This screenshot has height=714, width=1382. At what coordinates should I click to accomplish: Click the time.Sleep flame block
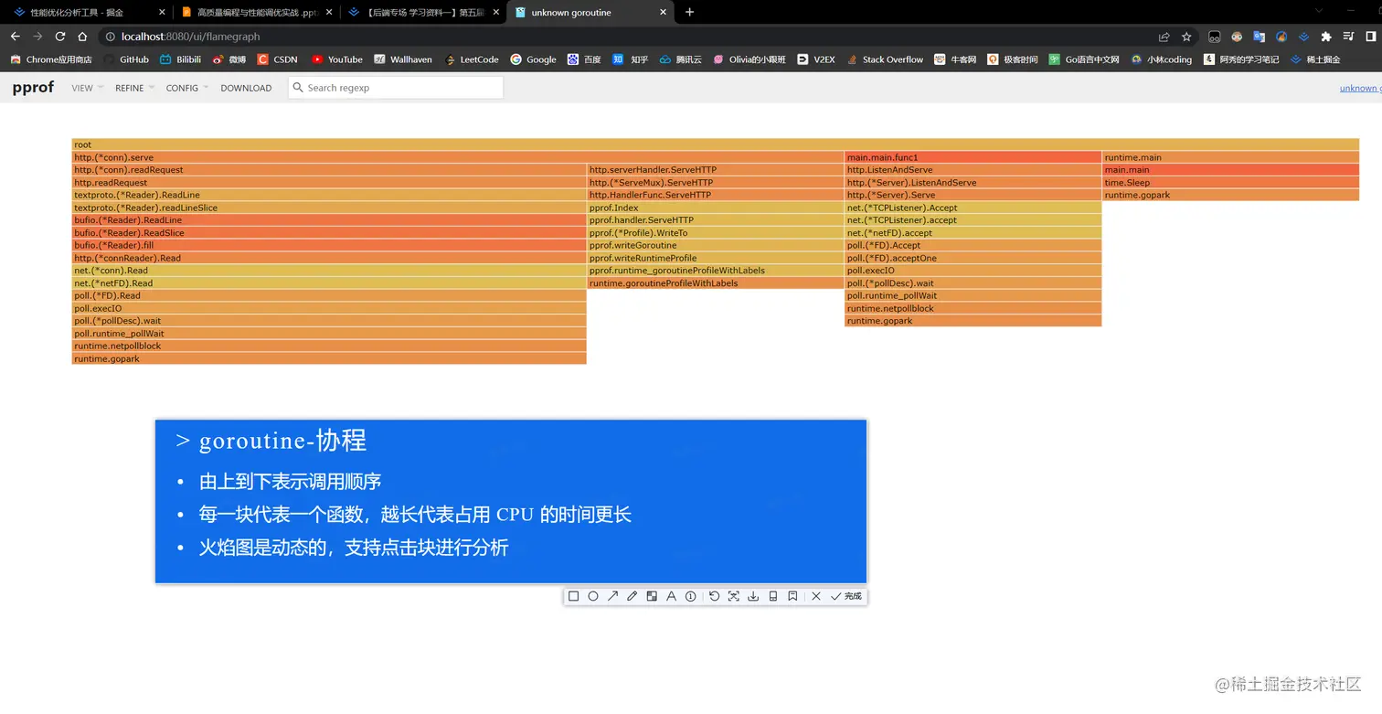[x=1231, y=183]
